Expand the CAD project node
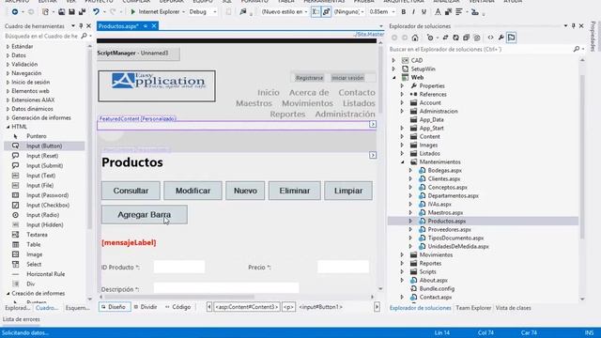 393,60
